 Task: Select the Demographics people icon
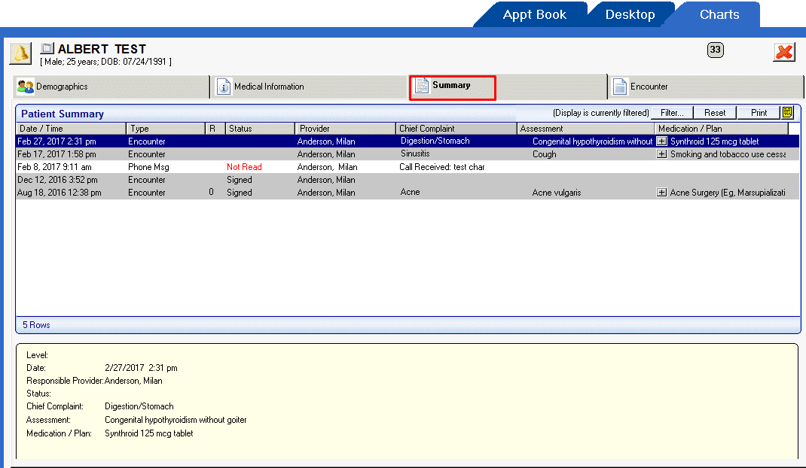[x=24, y=87]
